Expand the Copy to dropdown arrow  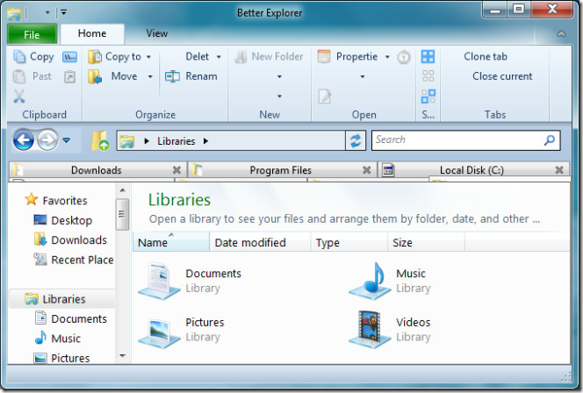click(x=148, y=57)
